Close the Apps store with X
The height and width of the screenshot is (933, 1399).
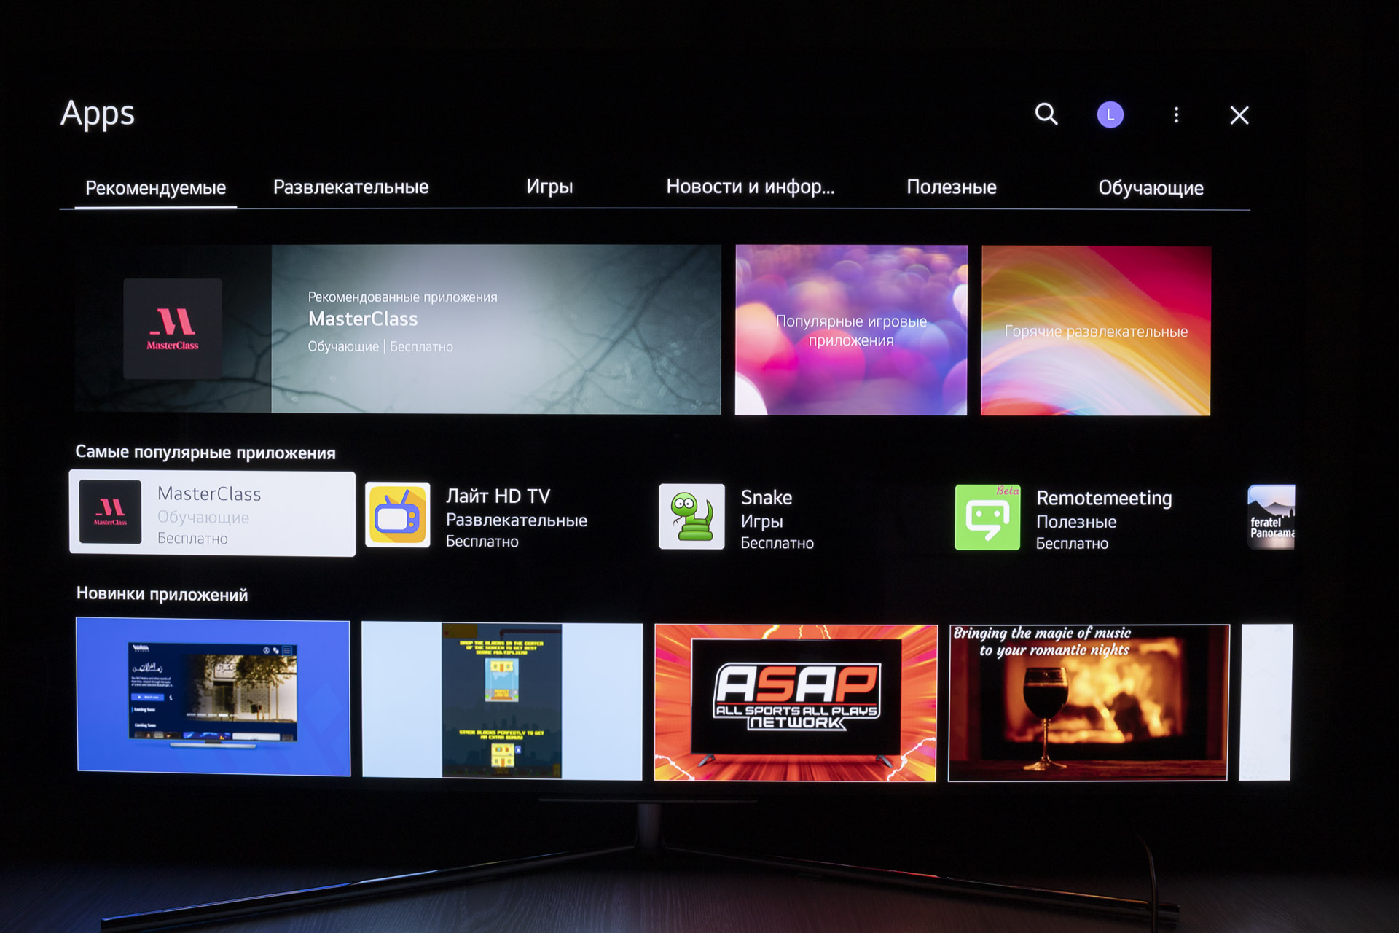(x=1239, y=115)
